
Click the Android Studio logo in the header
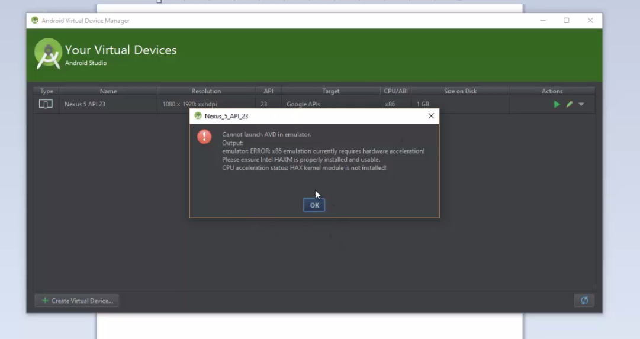point(48,53)
